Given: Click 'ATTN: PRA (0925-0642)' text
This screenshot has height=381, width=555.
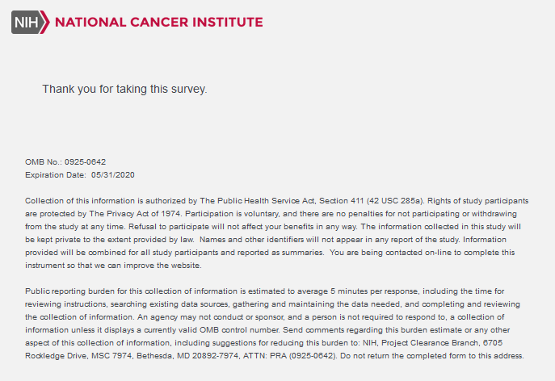Looking at the screenshot, I should coord(290,356).
